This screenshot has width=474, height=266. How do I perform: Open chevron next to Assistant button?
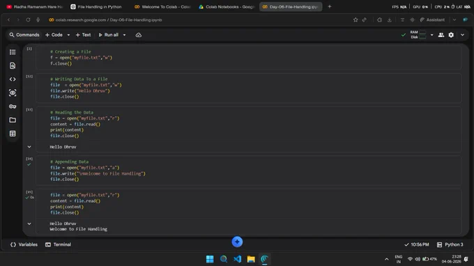click(x=454, y=20)
